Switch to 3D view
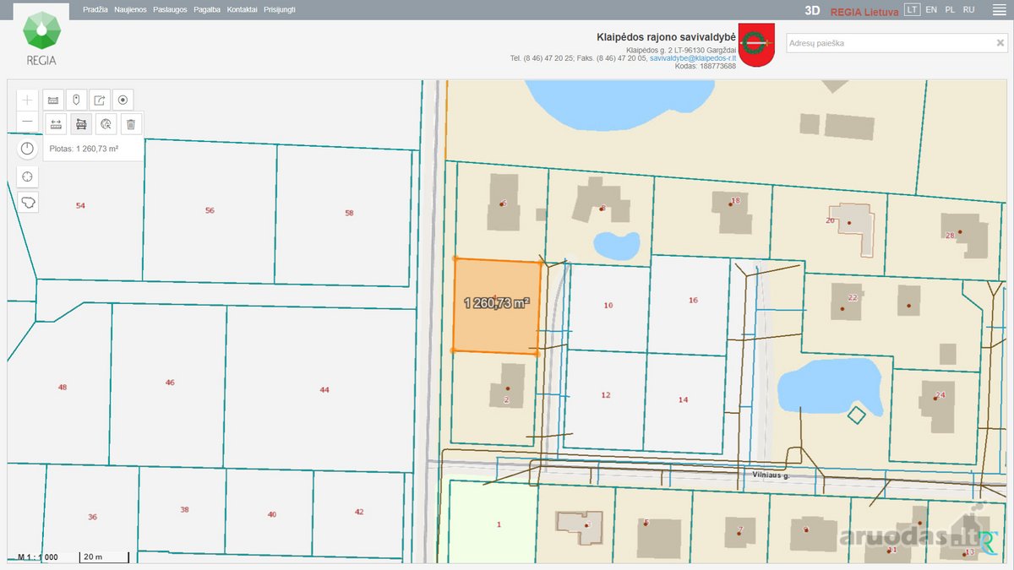This screenshot has height=570, width=1014. pos(812,11)
